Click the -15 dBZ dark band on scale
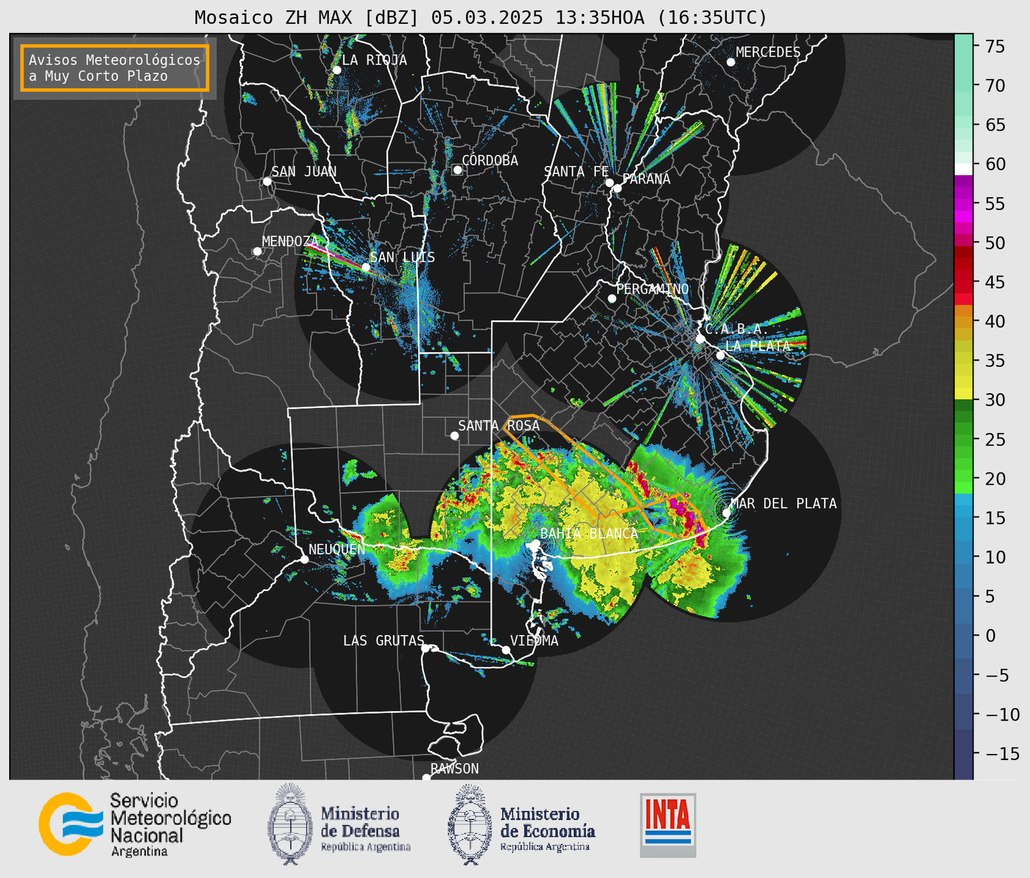The height and width of the screenshot is (878, 1030). 963,754
